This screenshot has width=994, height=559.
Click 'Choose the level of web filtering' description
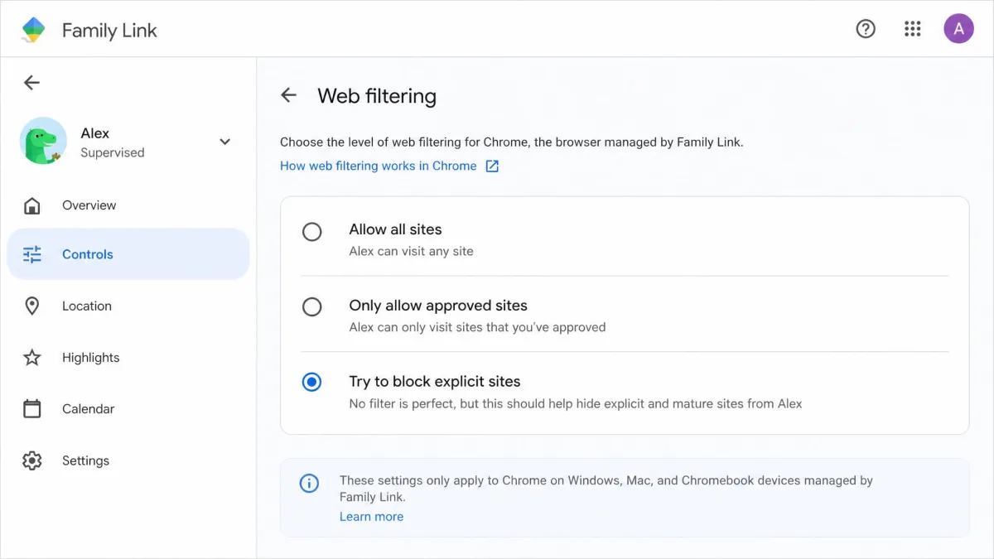[x=512, y=142]
